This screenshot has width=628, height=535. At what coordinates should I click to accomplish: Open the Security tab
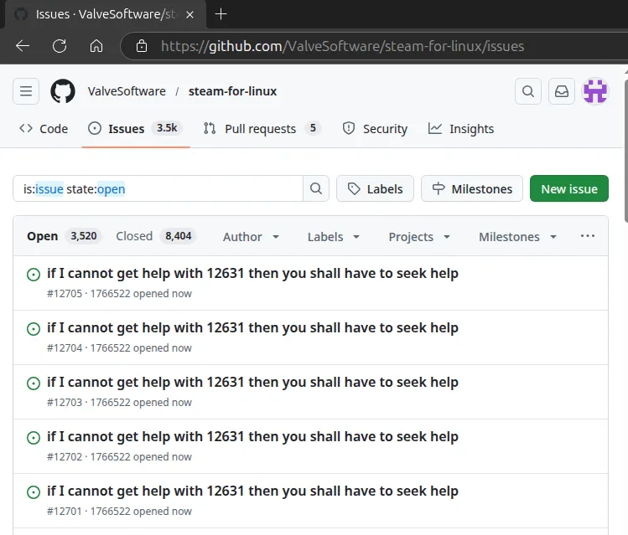tap(375, 129)
